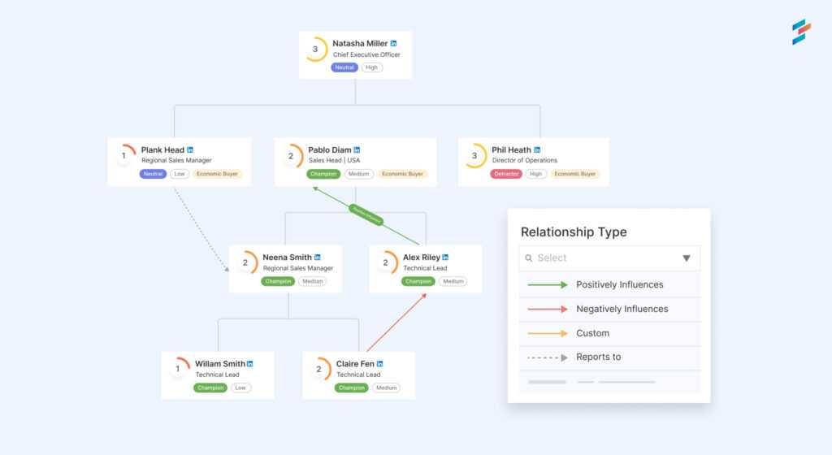Click Plank Head's Neutral tag
Screen dimensions: 832x455
pos(153,174)
